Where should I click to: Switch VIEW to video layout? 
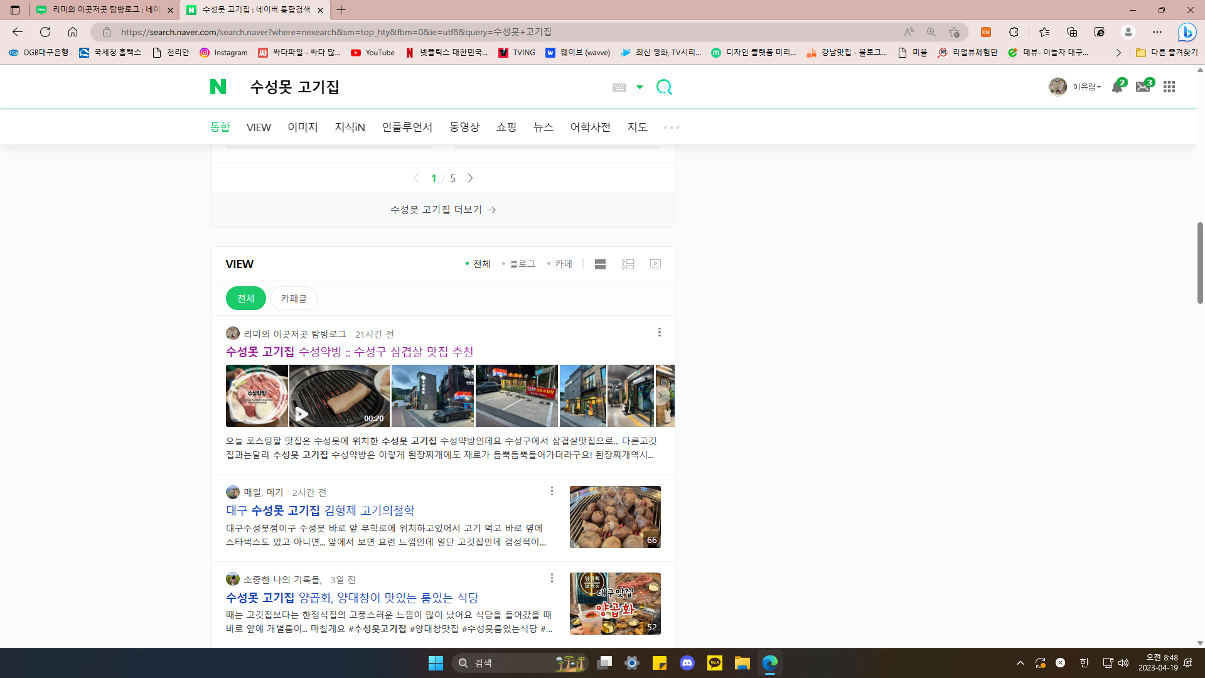point(655,264)
